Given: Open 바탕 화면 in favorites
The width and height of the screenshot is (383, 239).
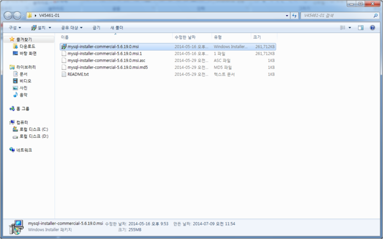Looking at the screenshot, I should (28, 53).
